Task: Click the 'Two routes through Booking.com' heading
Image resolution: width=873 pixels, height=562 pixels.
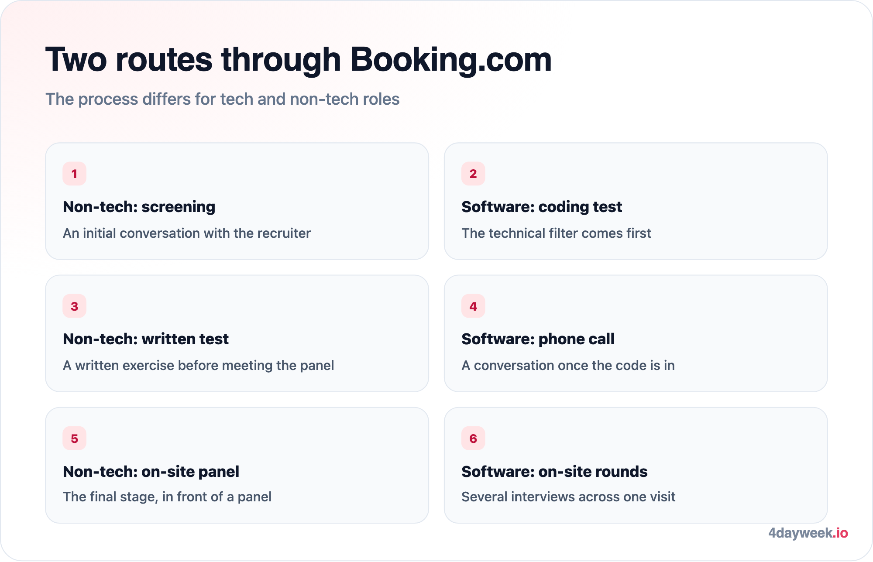Action: 299,60
